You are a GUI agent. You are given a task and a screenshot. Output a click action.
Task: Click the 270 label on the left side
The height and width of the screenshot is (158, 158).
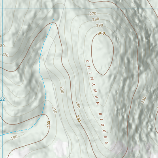[x=5, y=55]
